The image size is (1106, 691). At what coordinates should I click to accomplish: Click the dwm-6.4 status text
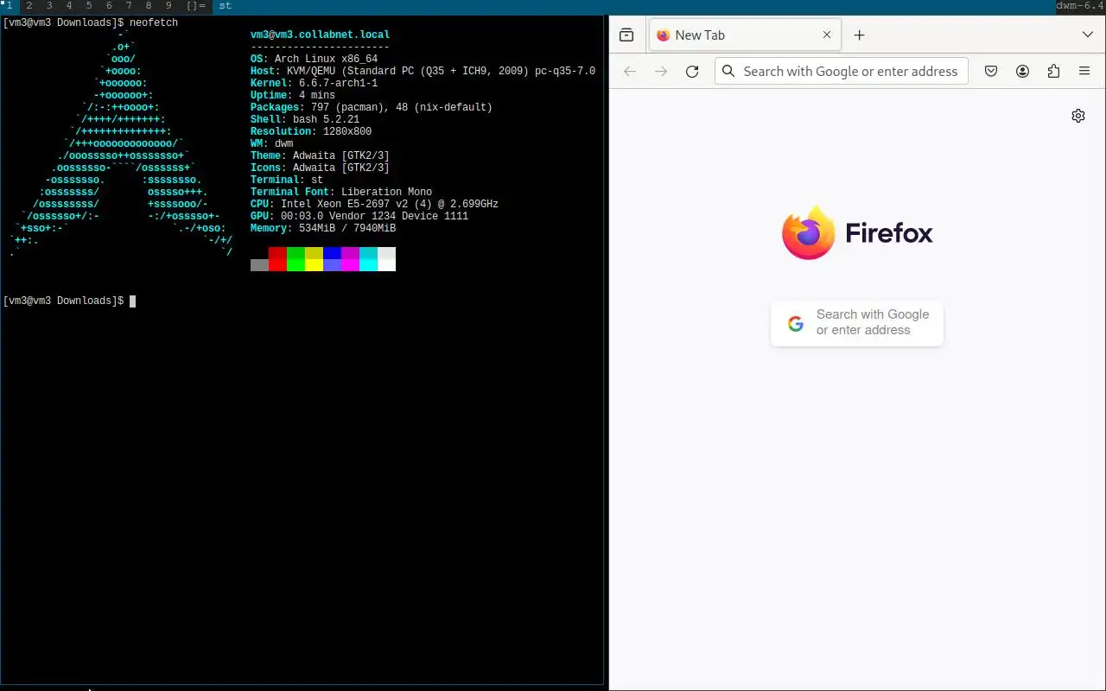click(1080, 6)
